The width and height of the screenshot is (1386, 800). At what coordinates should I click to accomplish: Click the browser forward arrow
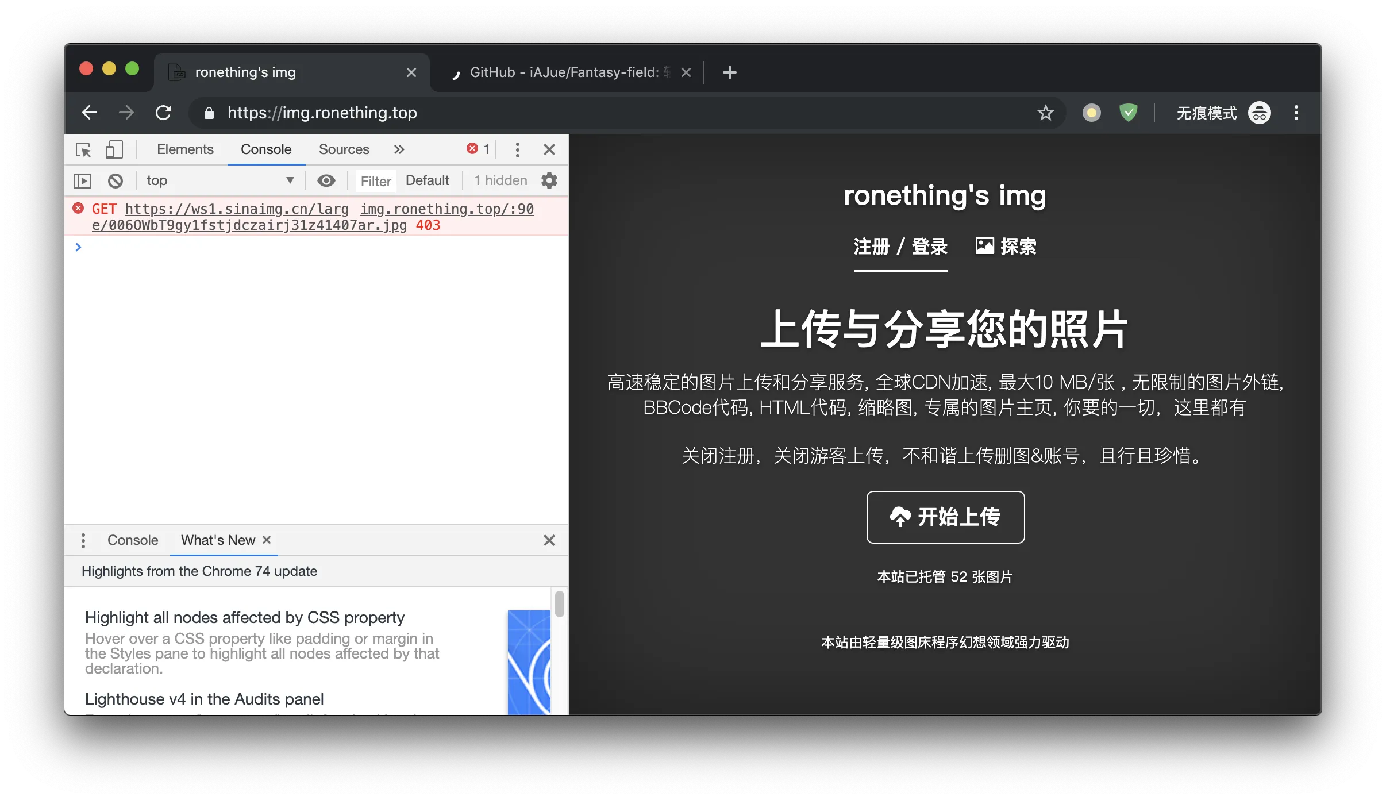point(126,113)
